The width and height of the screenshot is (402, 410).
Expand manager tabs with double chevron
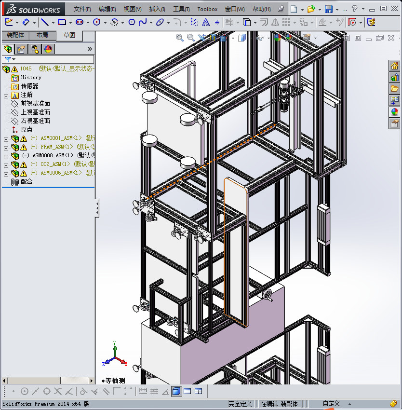pos(90,49)
